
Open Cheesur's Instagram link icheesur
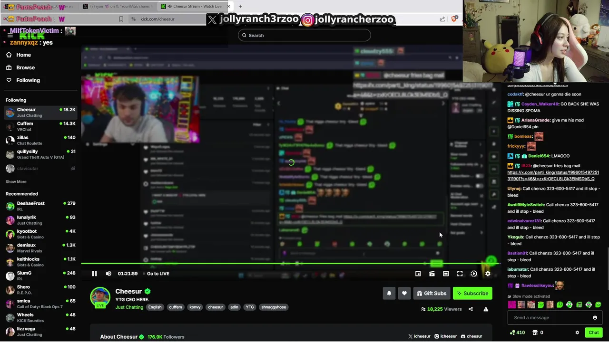click(445, 336)
